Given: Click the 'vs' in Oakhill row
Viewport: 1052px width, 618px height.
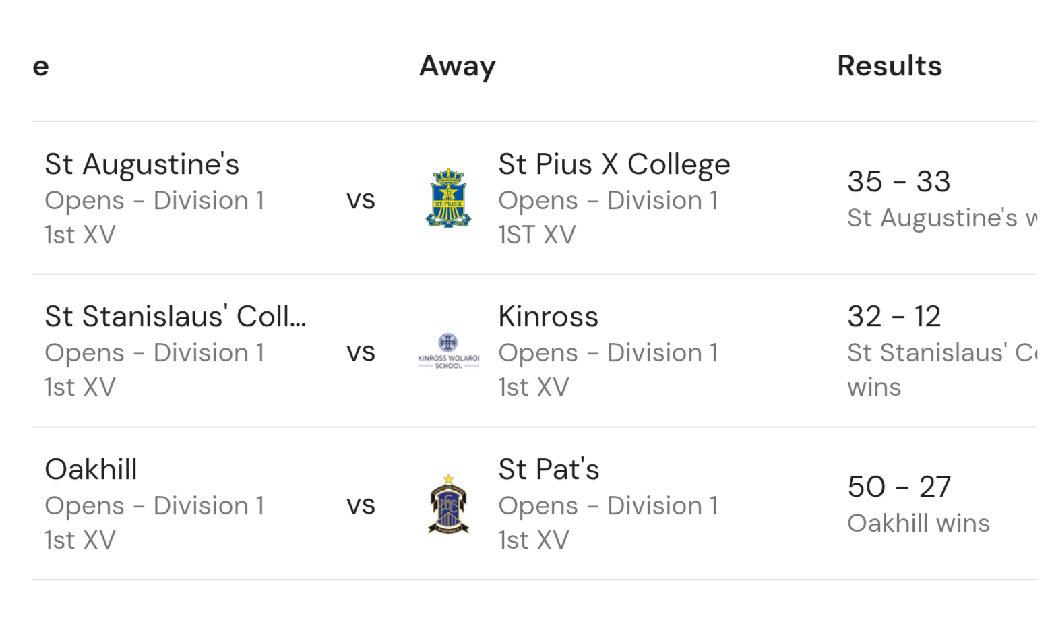Looking at the screenshot, I should [361, 505].
